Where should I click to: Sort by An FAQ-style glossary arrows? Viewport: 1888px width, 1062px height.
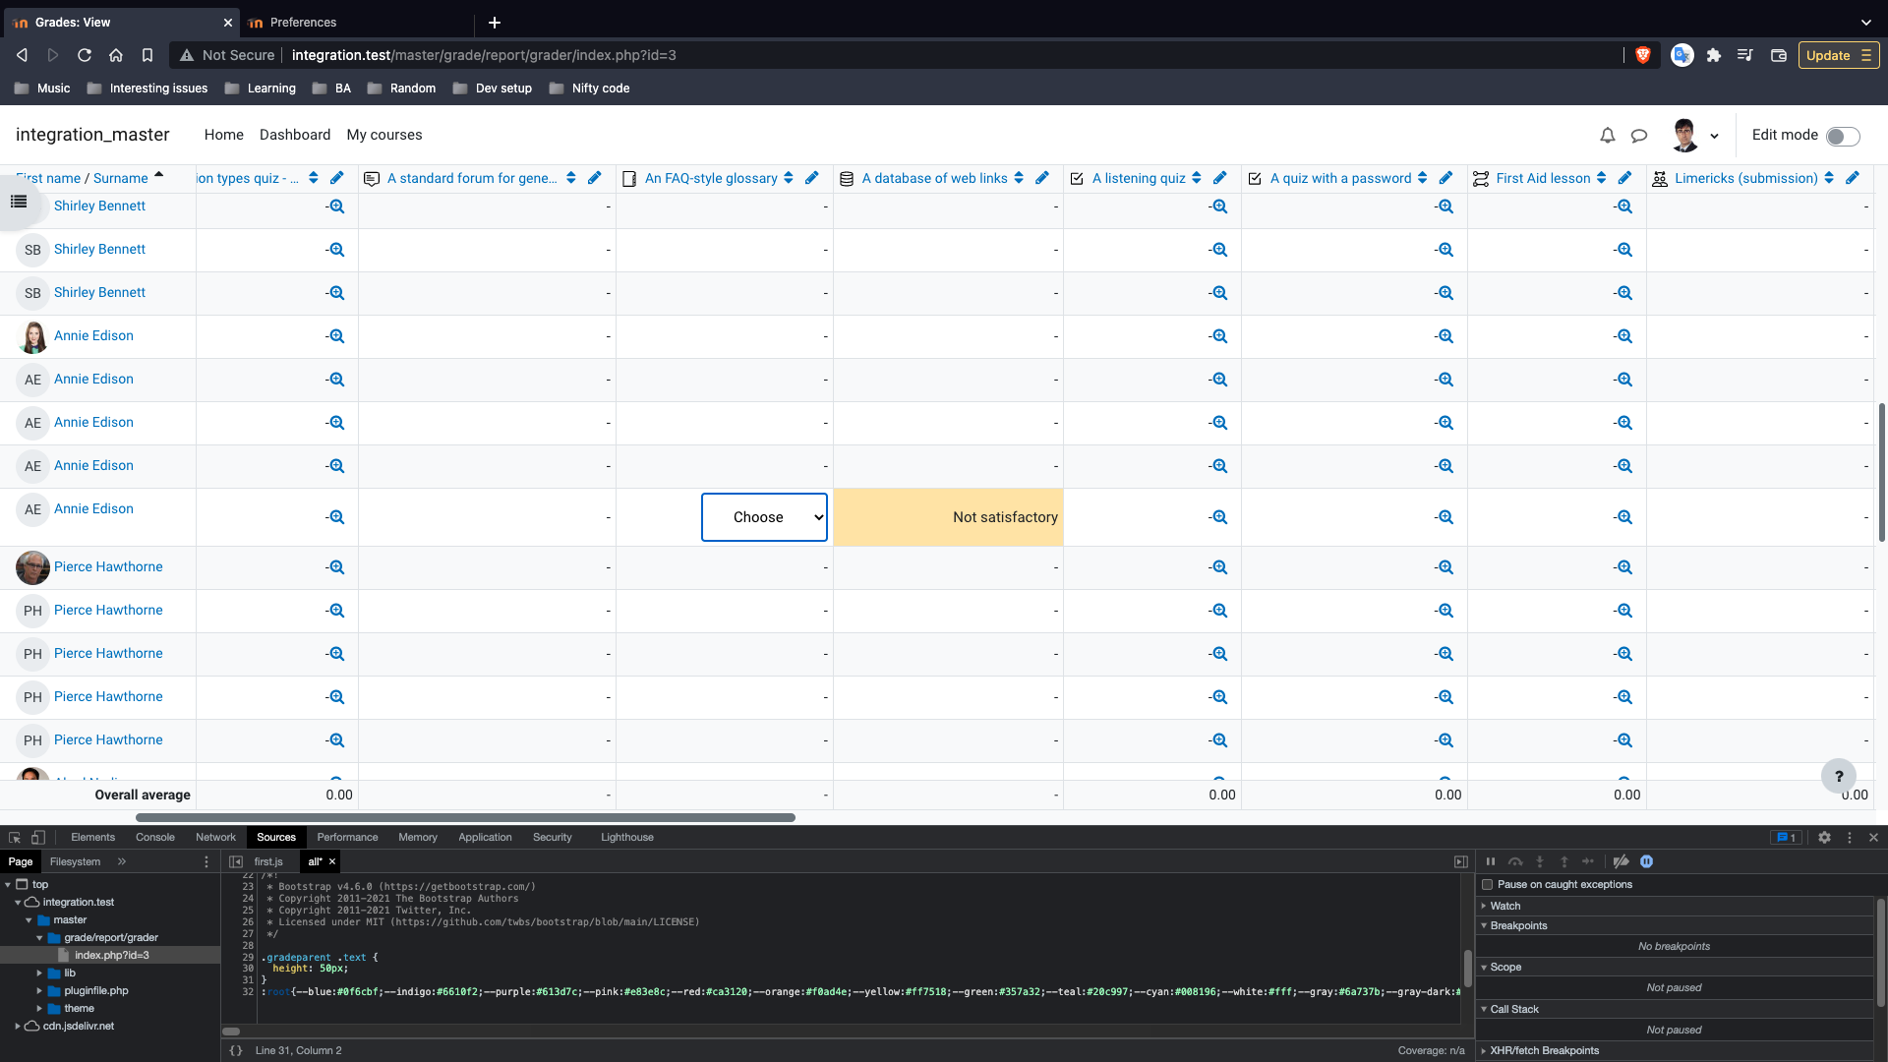(789, 178)
